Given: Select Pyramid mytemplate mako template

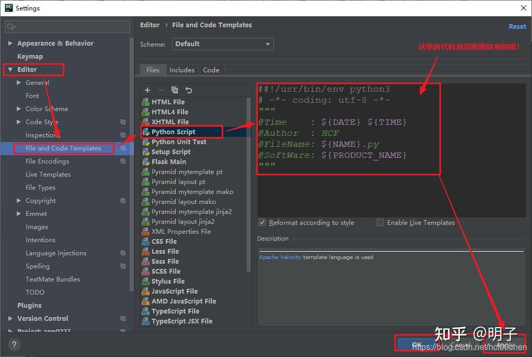Looking at the screenshot, I should pyautogui.click(x=193, y=191).
